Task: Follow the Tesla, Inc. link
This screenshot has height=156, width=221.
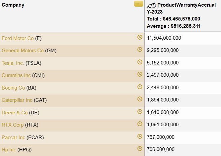Action: click(x=13, y=63)
